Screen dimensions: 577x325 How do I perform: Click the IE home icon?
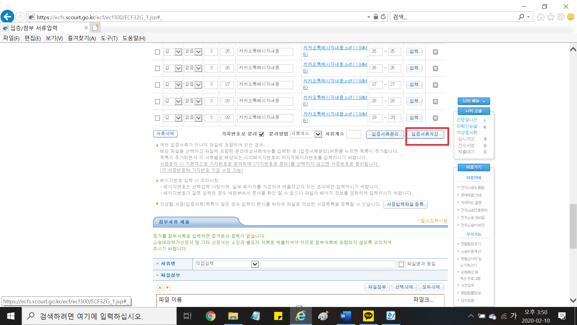coord(541,17)
